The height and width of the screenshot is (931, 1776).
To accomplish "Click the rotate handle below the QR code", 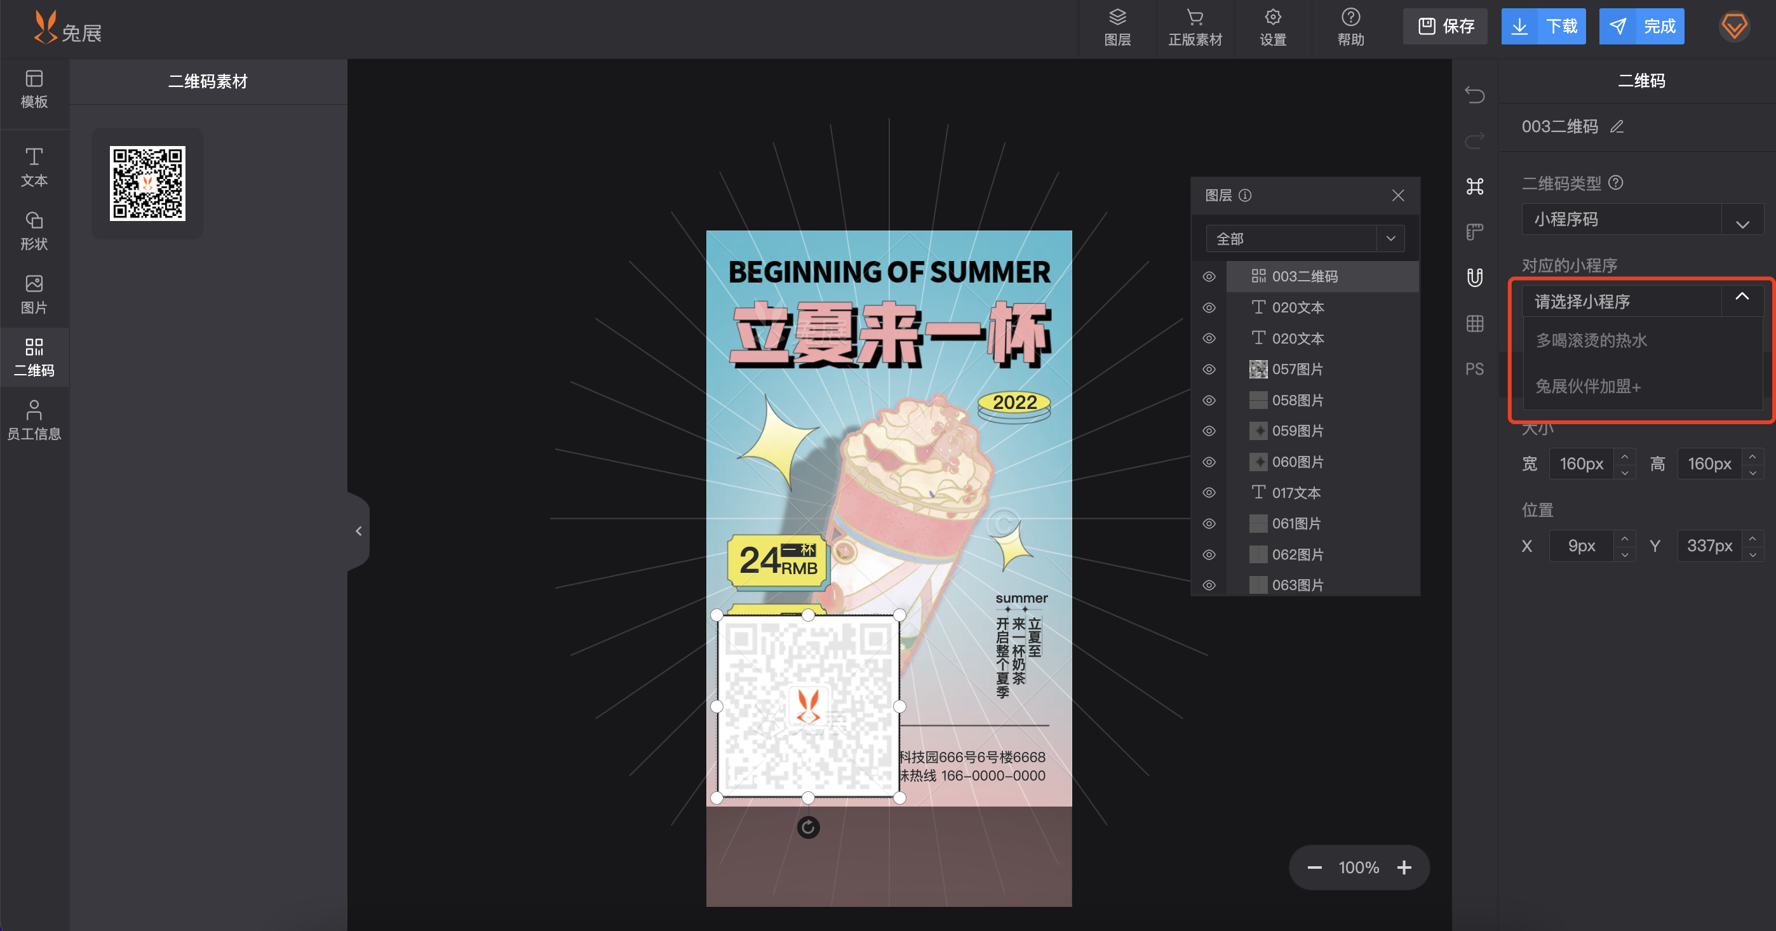I will (808, 827).
